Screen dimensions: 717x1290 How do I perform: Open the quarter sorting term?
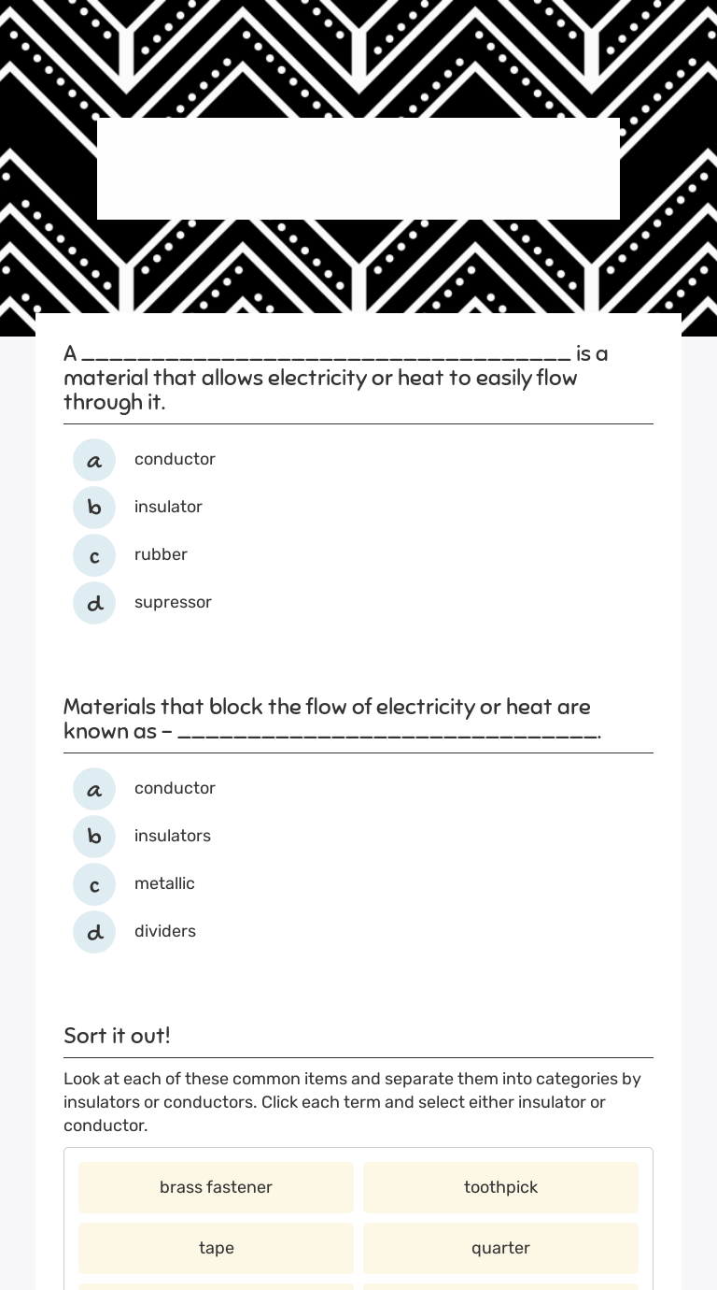pos(500,1248)
